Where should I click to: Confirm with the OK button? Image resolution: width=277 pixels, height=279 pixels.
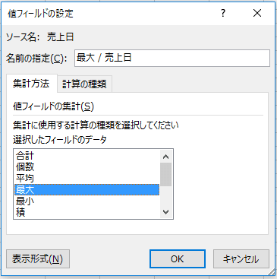point(178,258)
